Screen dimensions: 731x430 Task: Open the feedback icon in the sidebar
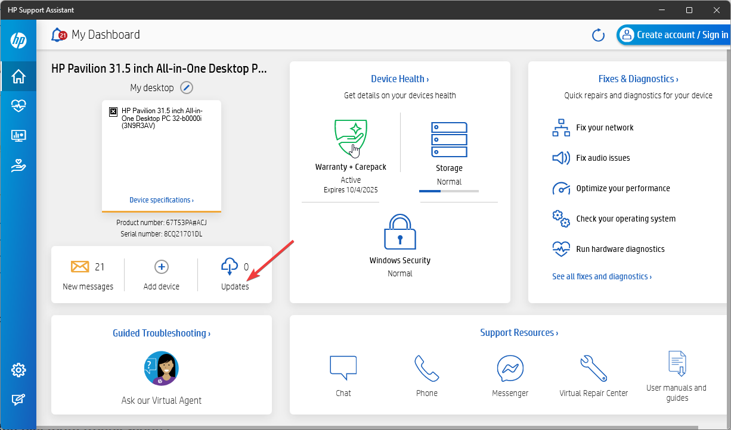pos(18,400)
